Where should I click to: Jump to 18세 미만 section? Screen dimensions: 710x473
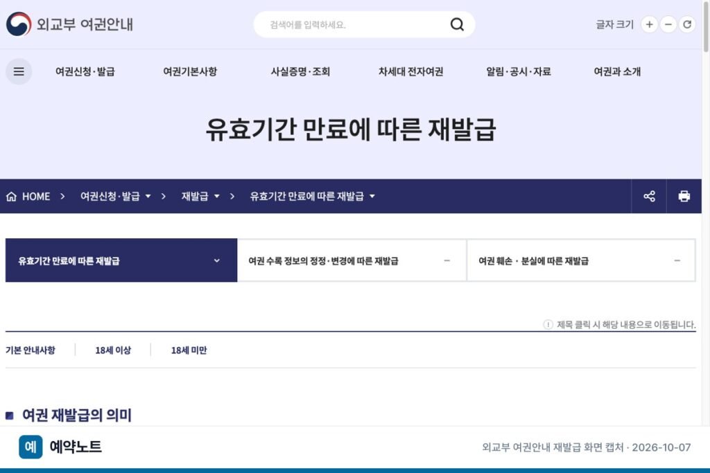pos(189,350)
